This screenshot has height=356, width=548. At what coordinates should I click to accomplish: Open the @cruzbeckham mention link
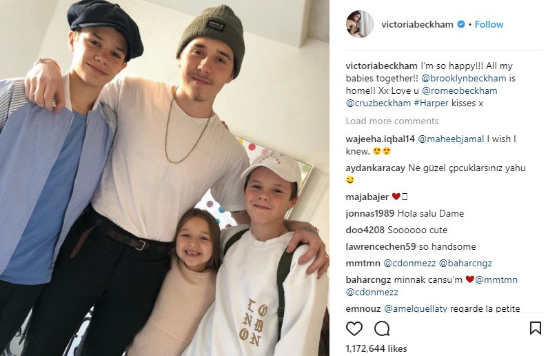click(378, 103)
